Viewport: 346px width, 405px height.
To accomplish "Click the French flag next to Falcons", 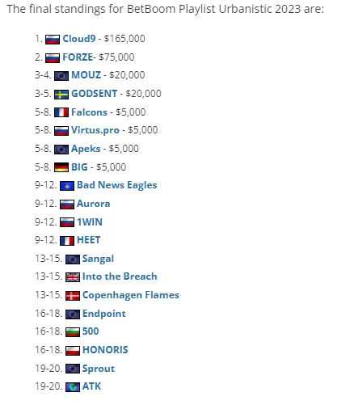I will pyautogui.click(x=61, y=112).
